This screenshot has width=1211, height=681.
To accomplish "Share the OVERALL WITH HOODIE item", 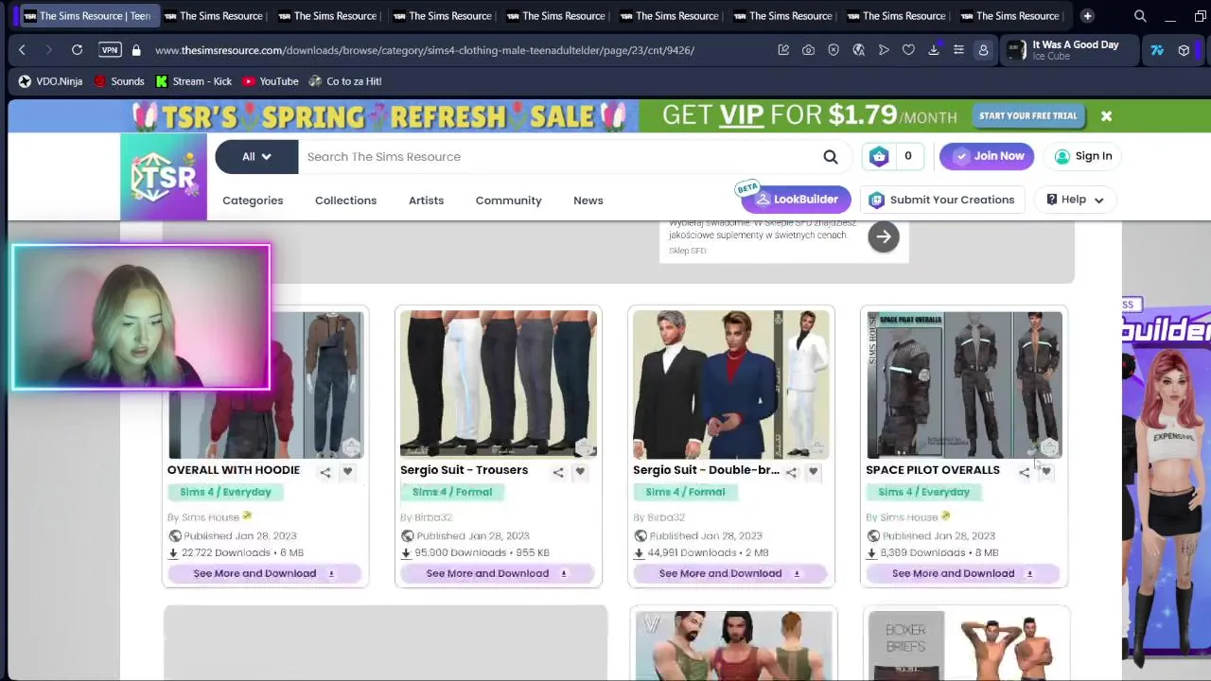I will tap(325, 472).
